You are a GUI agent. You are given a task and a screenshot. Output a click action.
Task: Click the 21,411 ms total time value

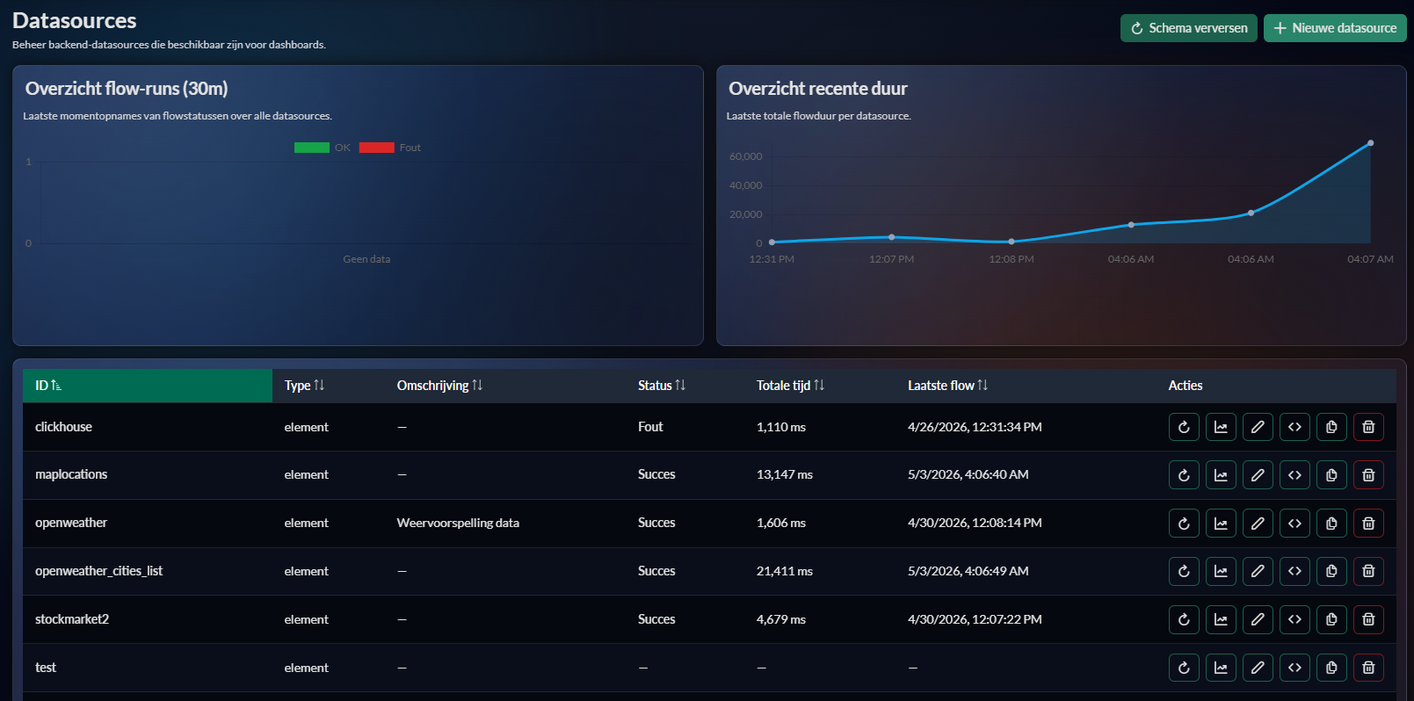pos(784,571)
